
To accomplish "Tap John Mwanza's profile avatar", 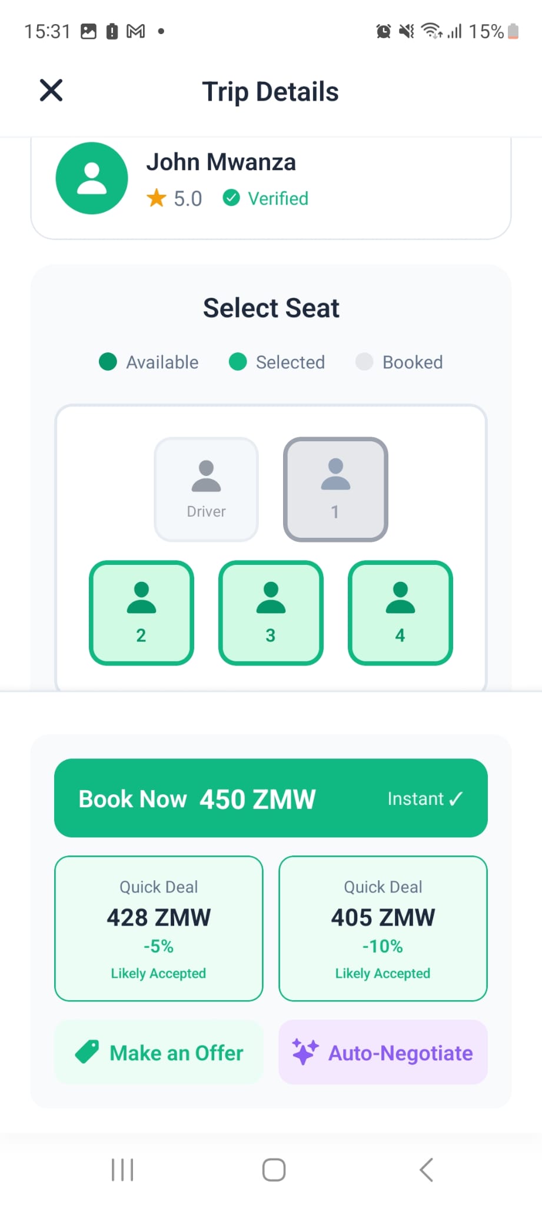I will (92, 178).
